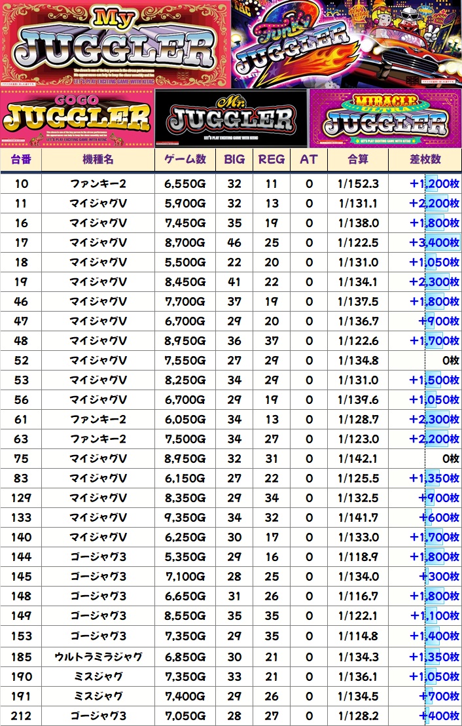This screenshot has width=462, height=726.
Task: Click 8,700G game count
Action: coord(185,243)
